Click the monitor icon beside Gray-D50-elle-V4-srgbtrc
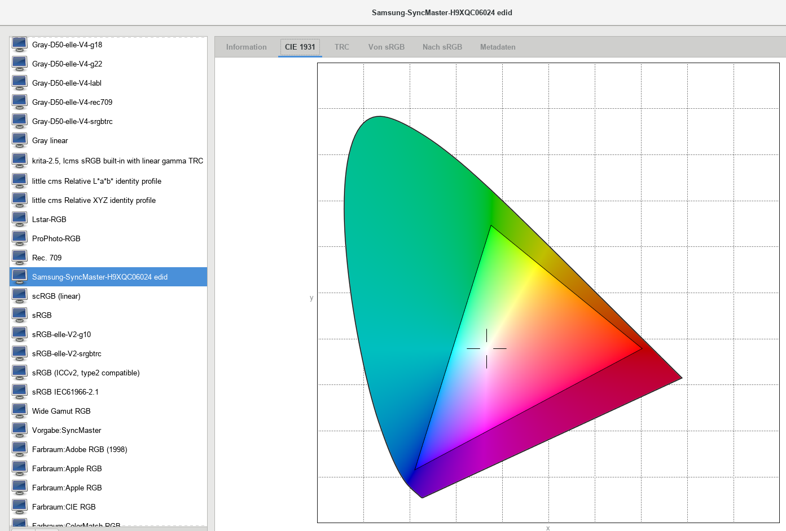This screenshot has width=786, height=531. 20,121
